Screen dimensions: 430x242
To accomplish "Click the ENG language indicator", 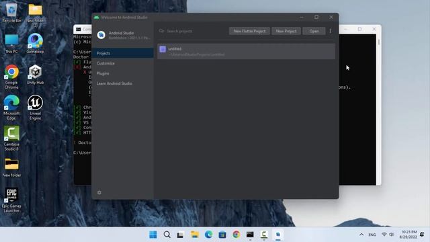I will pyautogui.click(x=372, y=235).
